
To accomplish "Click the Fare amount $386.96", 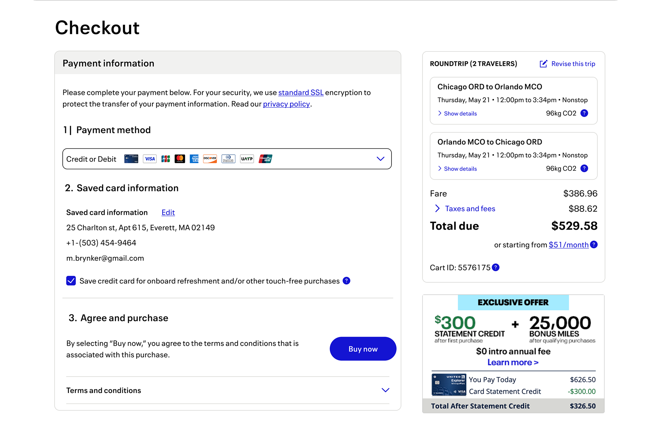I will [580, 194].
